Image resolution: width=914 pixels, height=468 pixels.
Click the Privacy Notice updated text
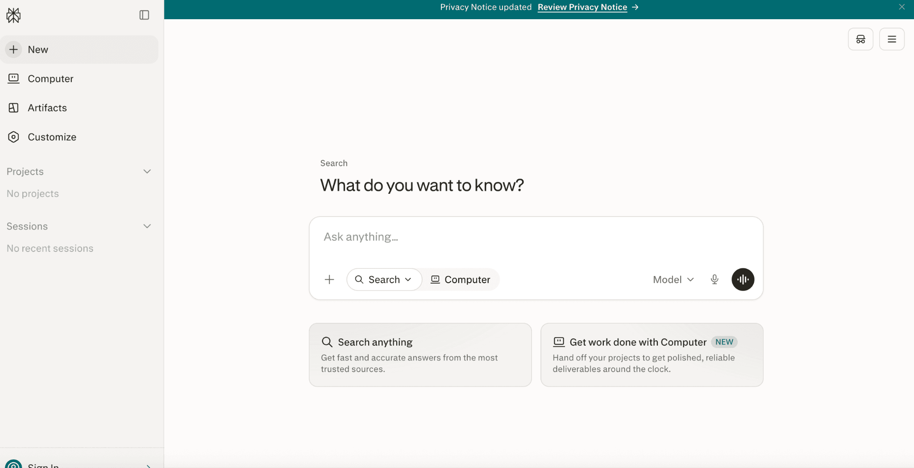(486, 7)
